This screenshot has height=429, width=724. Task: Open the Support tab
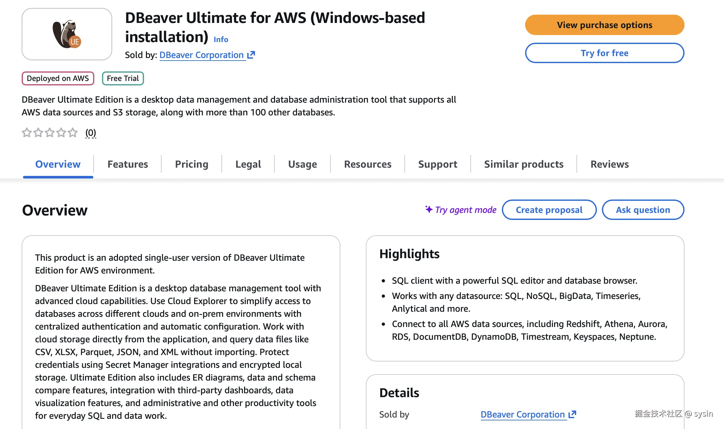click(x=438, y=164)
